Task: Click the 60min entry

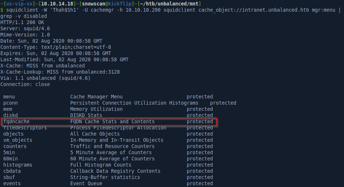Action: coord(11,159)
